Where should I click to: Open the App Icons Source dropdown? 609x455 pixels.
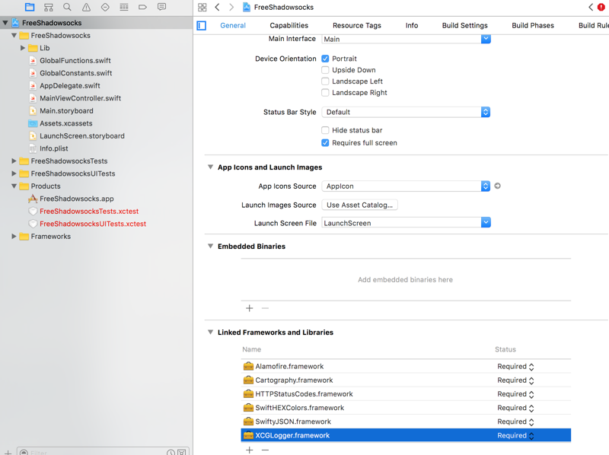click(x=486, y=186)
